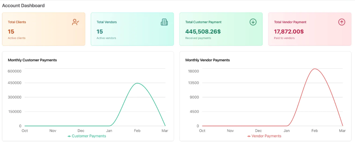The height and width of the screenshot is (142, 355).
Task: Click the 17,872.00$ amount
Action: click(x=289, y=32)
